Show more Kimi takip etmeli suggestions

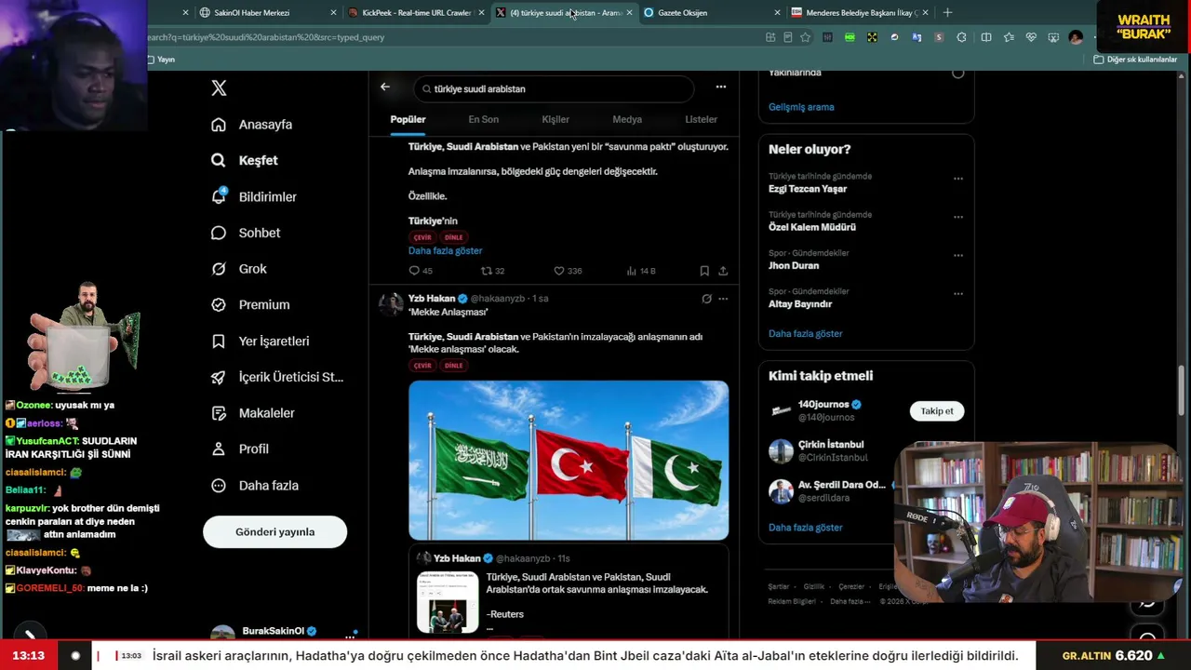click(x=805, y=527)
